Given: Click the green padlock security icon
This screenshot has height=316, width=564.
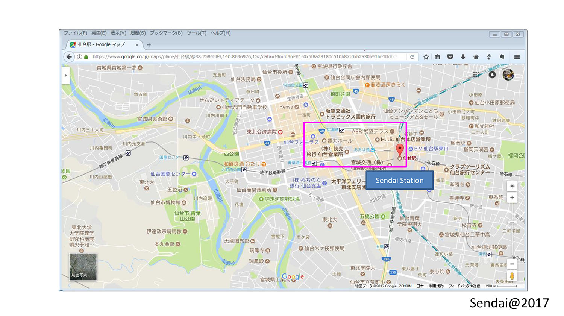Looking at the screenshot, I should pyautogui.click(x=86, y=57).
